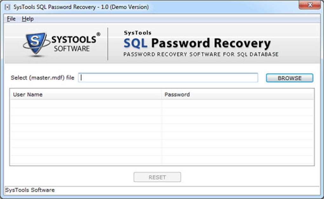Screen dimensions: 324x199
Task: Select the first empty User Name row
Action: [86, 104]
